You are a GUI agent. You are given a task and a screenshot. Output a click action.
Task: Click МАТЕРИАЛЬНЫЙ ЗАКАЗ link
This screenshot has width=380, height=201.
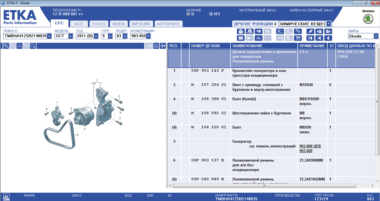tap(258, 10)
